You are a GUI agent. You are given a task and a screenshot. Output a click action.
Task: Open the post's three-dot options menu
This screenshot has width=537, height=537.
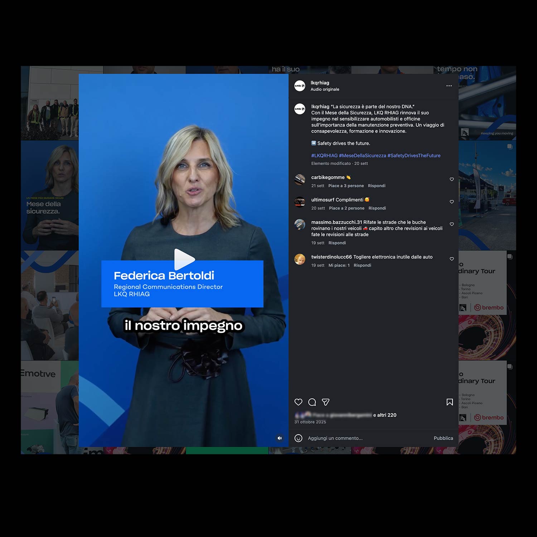click(x=449, y=86)
